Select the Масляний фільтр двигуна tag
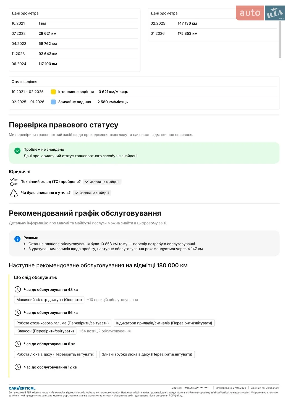This screenshot has height=398, width=288. point(49,300)
